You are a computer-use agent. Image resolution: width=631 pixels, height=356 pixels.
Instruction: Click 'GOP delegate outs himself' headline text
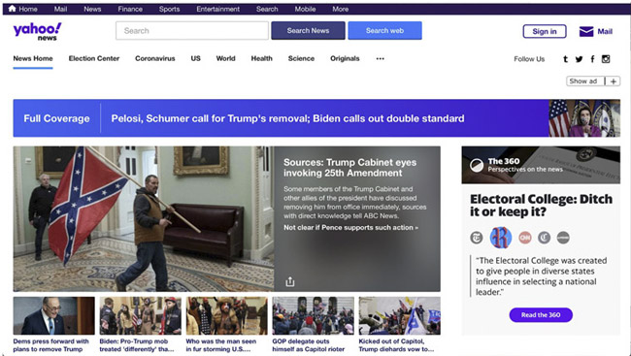point(309,345)
